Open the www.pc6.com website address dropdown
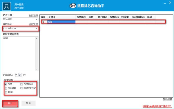This screenshot has height=109, width=174. pyautogui.click(x=20, y=28)
